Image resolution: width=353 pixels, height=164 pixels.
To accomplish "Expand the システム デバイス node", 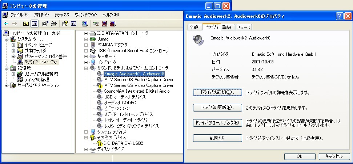I will tap(86, 132).
